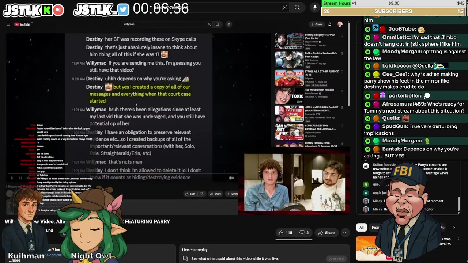Click the X in the outer top bar
Screen dimensions: 468x263
pyautogui.click(x=285, y=7)
